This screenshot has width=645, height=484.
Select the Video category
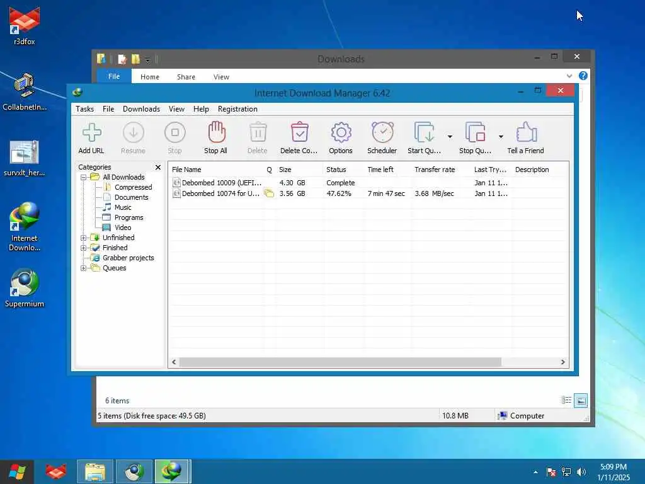123,228
